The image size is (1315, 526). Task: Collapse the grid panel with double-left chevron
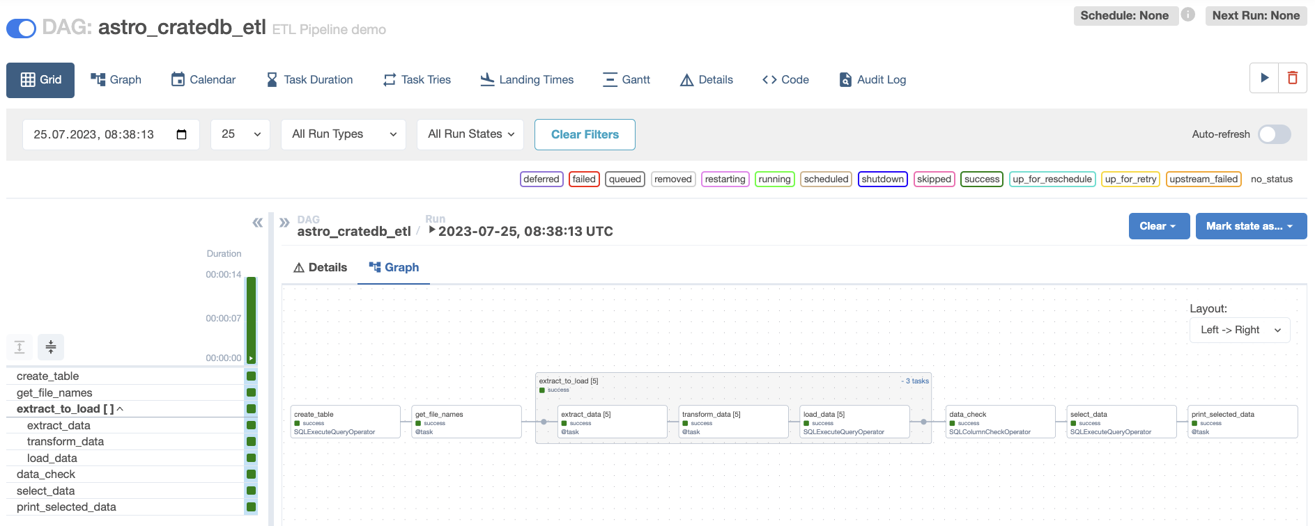click(x=258, y=223)
